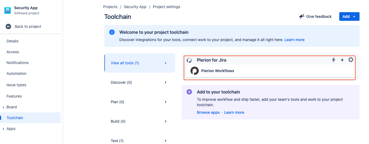The width and height of the screenshot is (369, 144).
Task: Click the info icon in the welcome banner
Action: click(112, 32)
